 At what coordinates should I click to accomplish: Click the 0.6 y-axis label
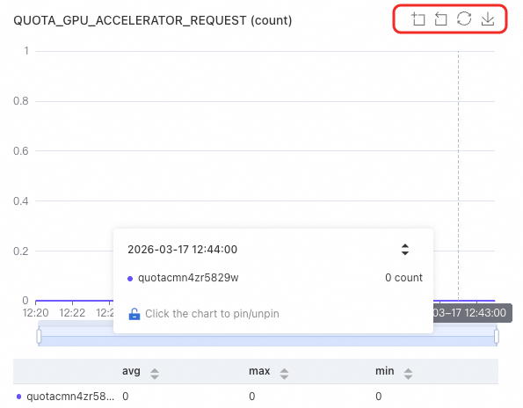[21, 151]
